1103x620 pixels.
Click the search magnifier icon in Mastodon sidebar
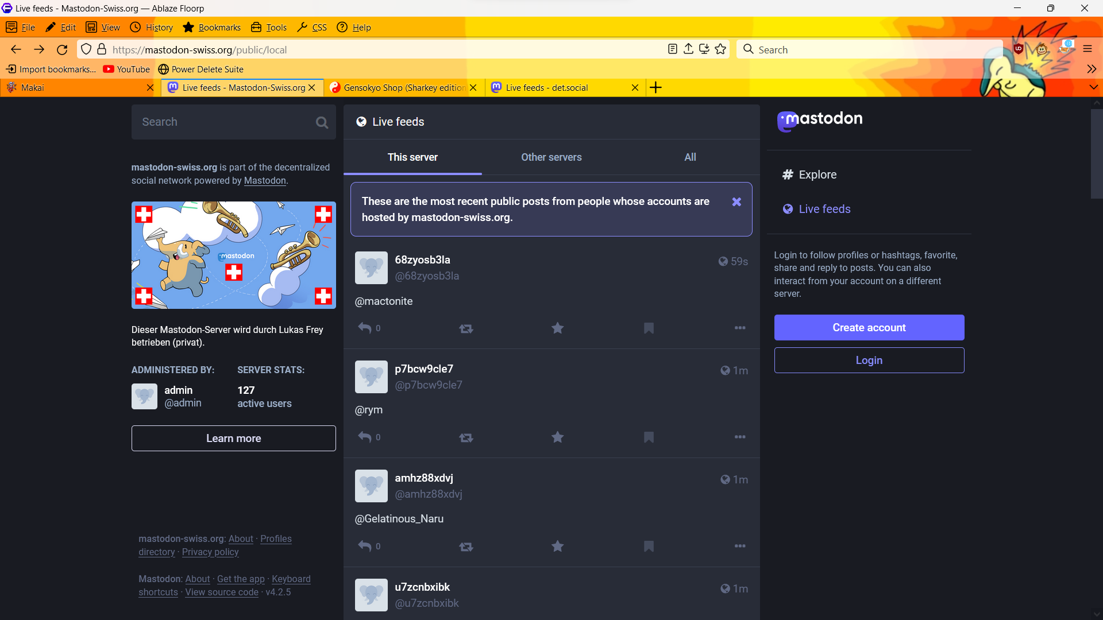click(x=322, y=122)
